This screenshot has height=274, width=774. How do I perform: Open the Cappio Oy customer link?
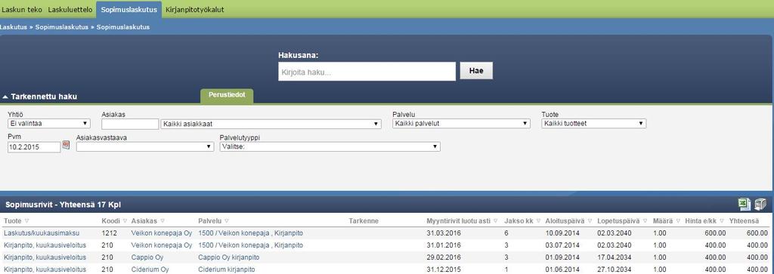click(147, 257)
